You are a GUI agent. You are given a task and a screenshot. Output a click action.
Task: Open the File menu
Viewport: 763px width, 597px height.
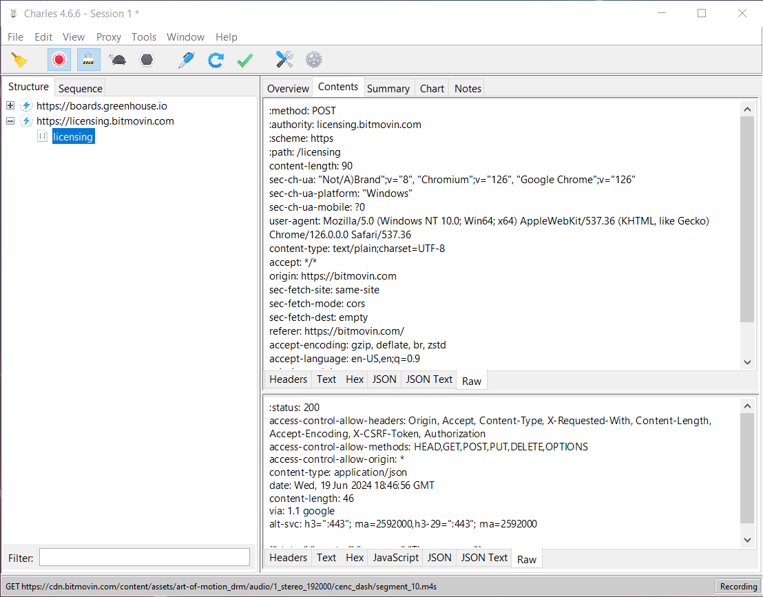(15, 37)
